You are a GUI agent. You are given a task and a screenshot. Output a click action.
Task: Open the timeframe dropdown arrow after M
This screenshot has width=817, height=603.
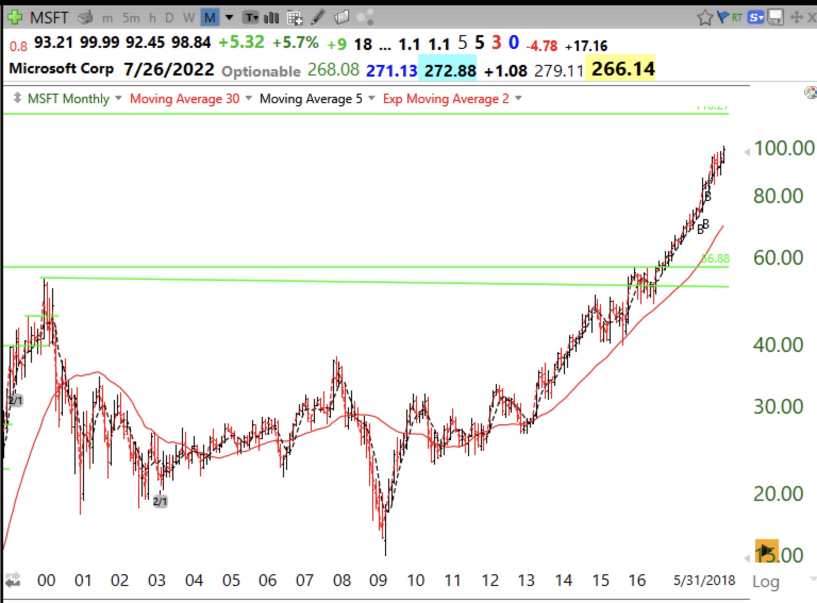pos(229,18)
